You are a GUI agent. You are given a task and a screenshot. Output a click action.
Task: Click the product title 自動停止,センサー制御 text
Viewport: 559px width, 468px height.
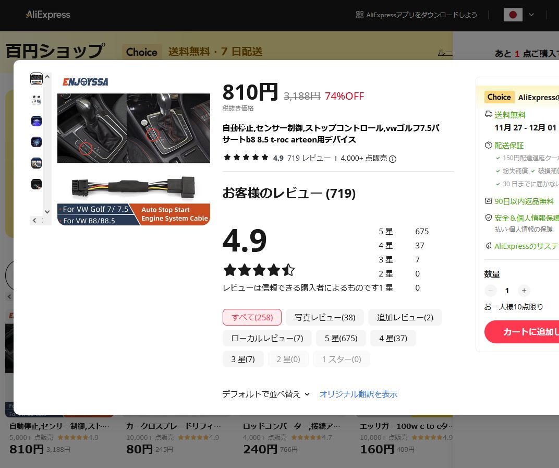click(331, 134)
